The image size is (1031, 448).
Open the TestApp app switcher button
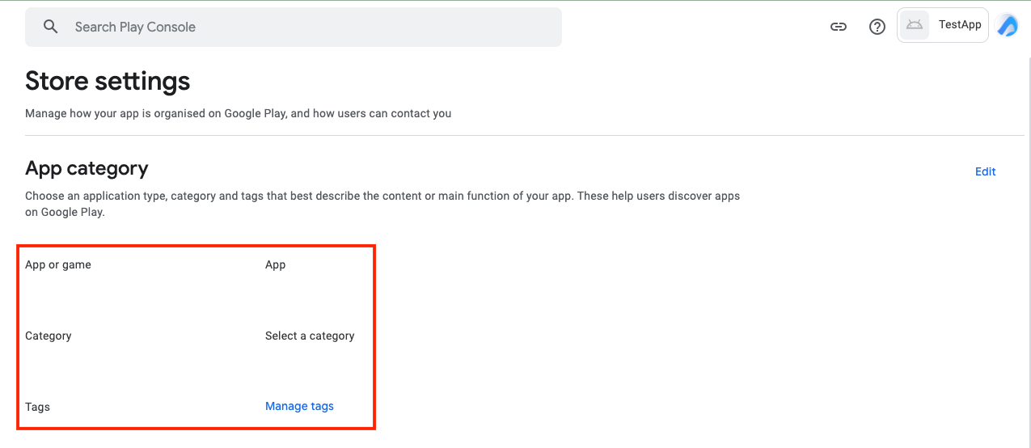943,25
